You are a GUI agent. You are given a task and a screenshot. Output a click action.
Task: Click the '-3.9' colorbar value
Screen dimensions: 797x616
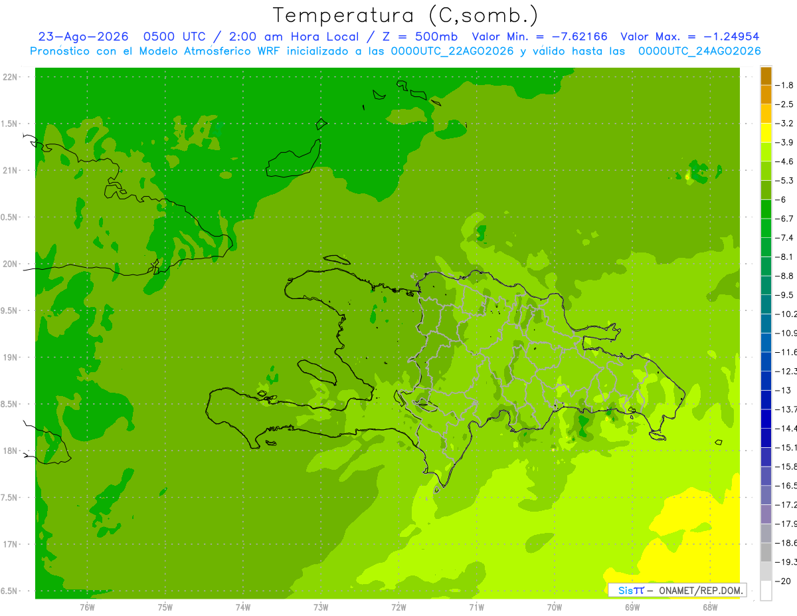[x=785, y=142]
